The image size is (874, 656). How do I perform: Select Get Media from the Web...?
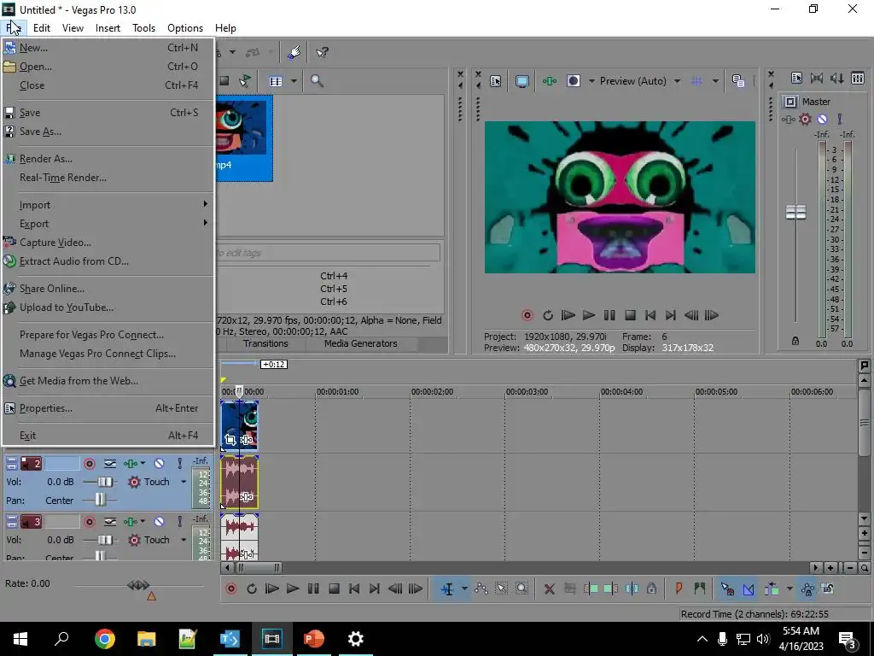click(108, 381)
